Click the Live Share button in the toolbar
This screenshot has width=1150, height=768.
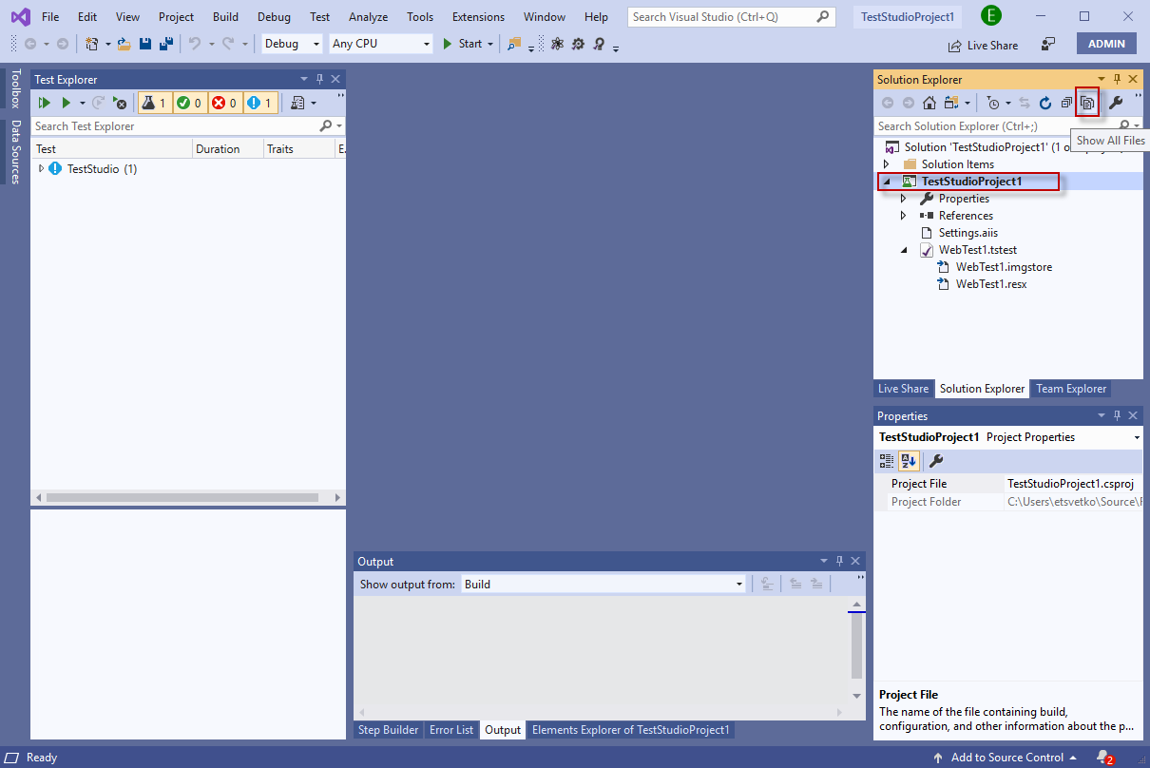(983, 45)
